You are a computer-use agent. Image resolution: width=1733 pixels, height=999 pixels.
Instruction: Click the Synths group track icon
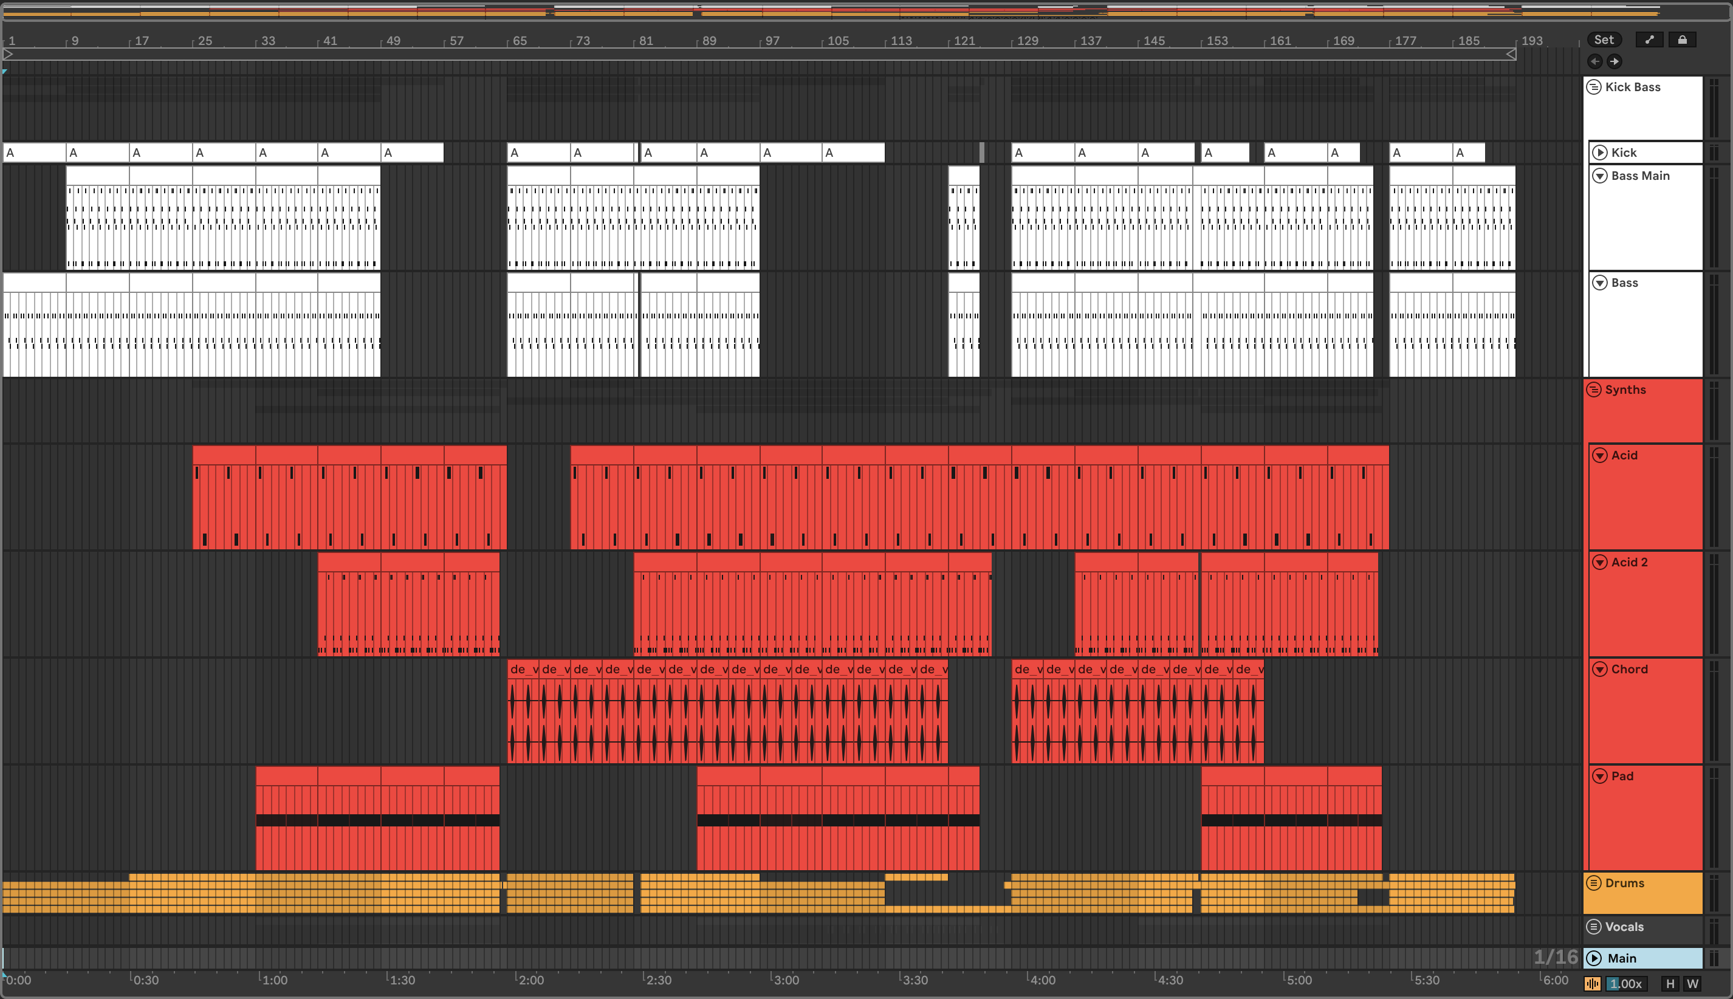click(x=1594, y=390)
